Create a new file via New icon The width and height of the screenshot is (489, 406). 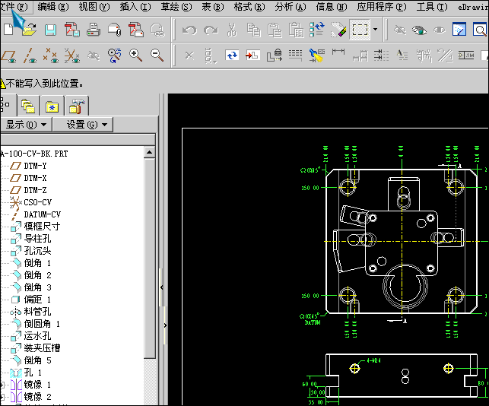[x=8, y=30]
